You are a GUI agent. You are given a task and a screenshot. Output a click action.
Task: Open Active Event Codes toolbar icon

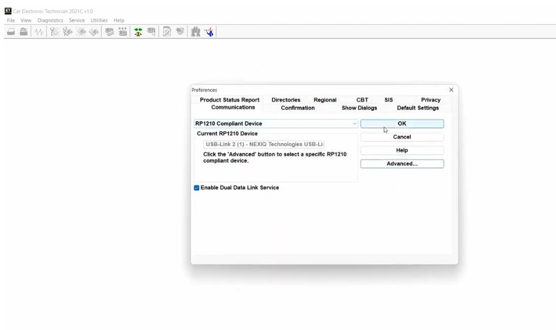tap(81, 32)
